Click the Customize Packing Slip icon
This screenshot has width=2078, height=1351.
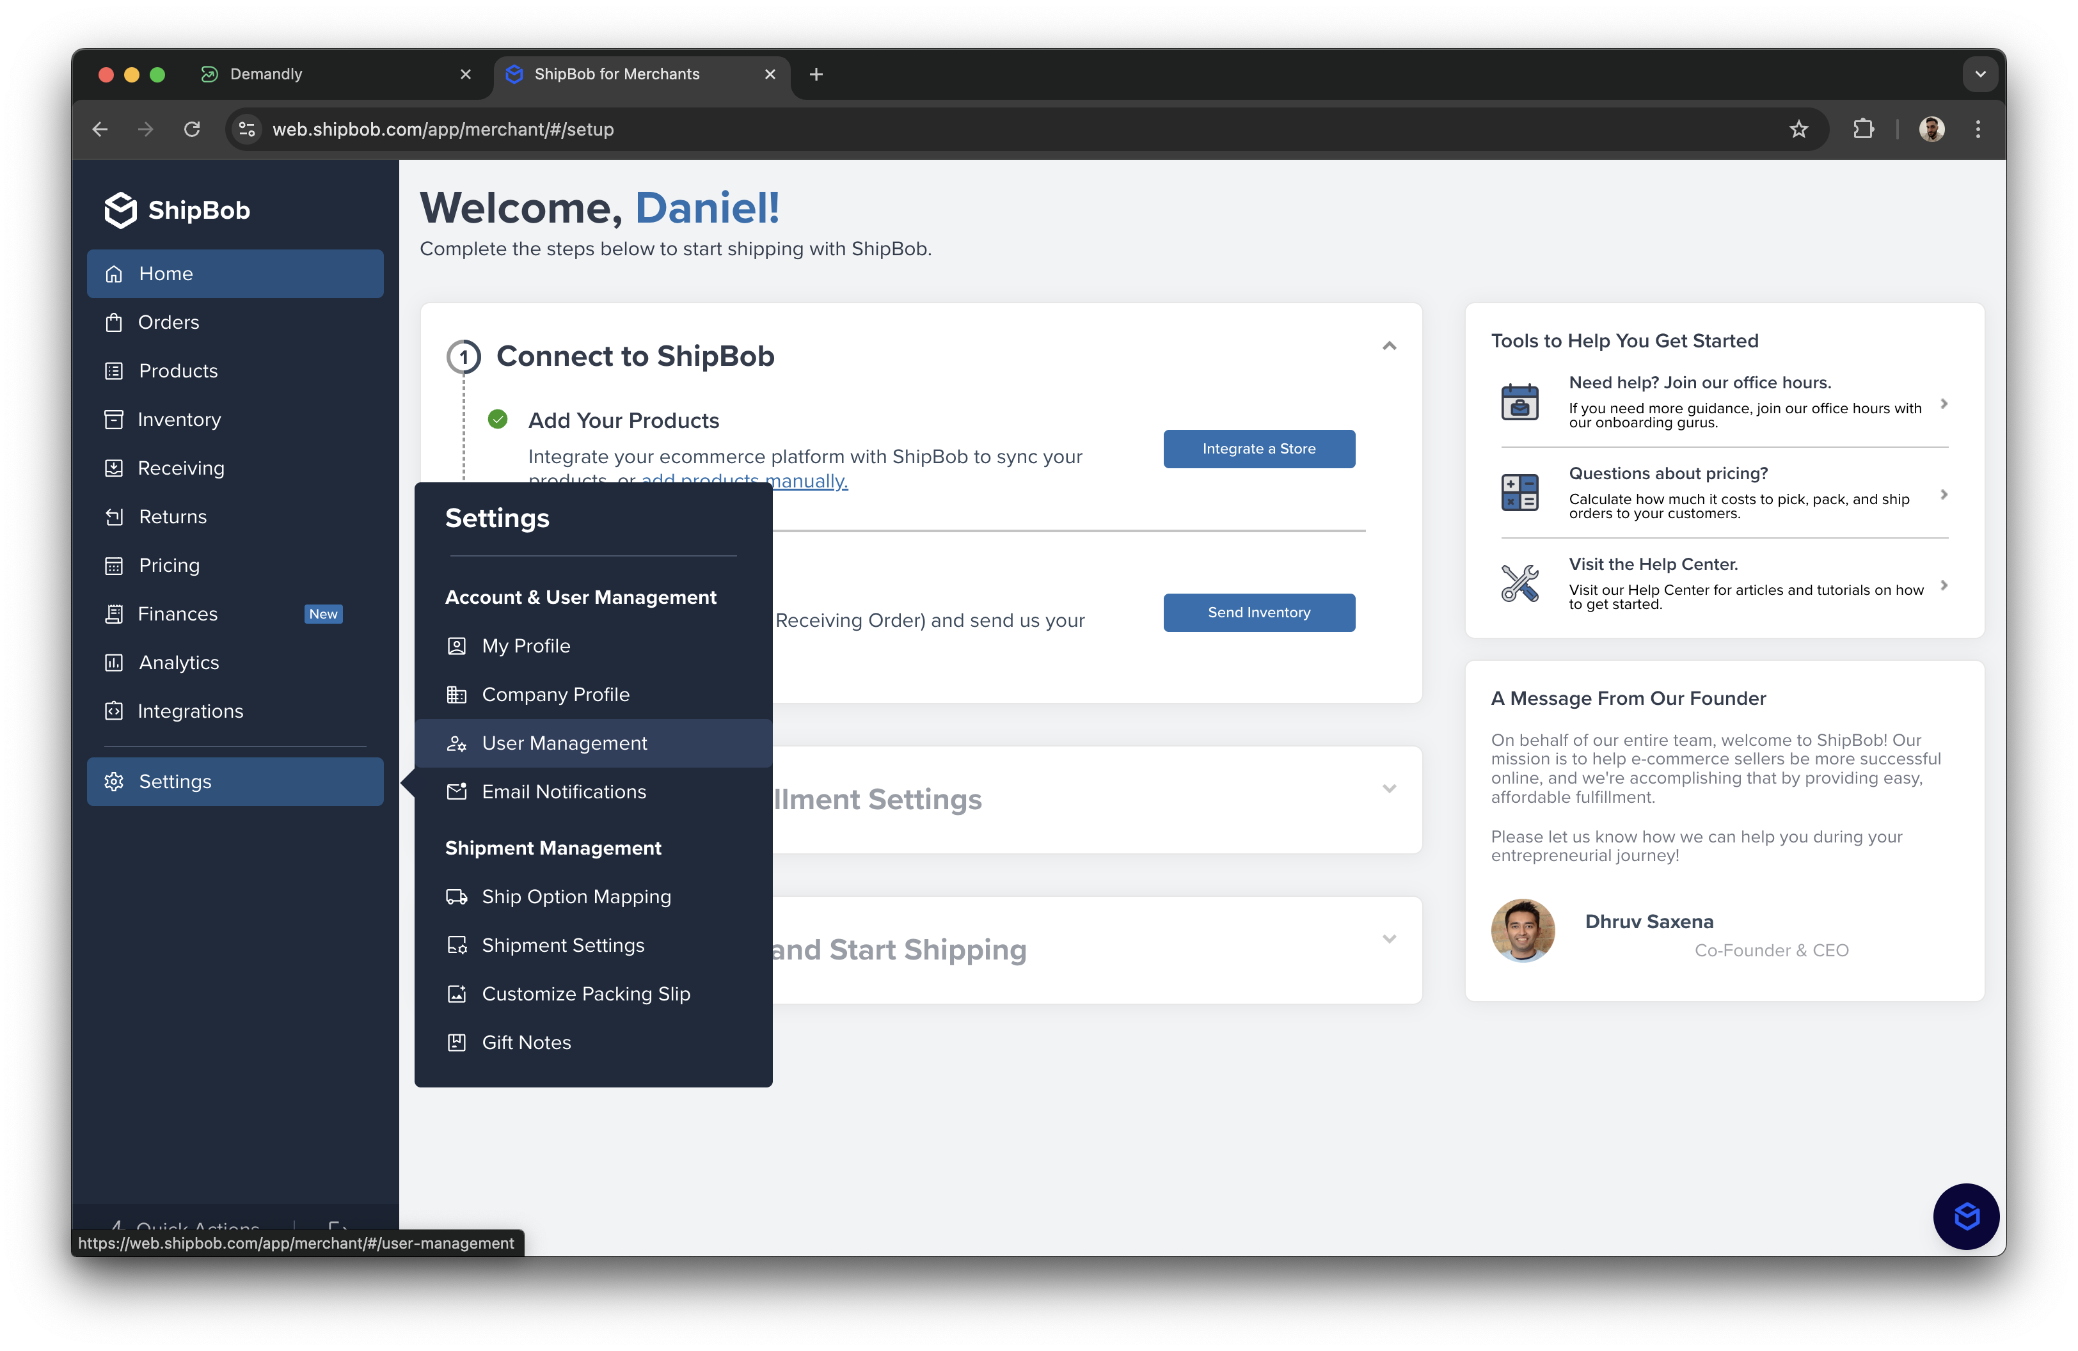tap(457, 994)
